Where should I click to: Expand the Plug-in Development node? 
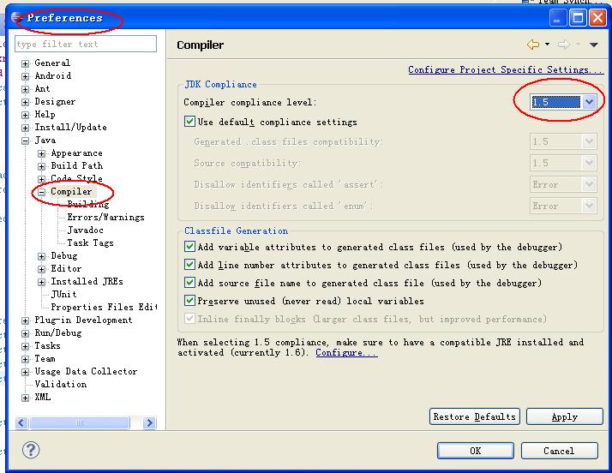coord(26,320)
